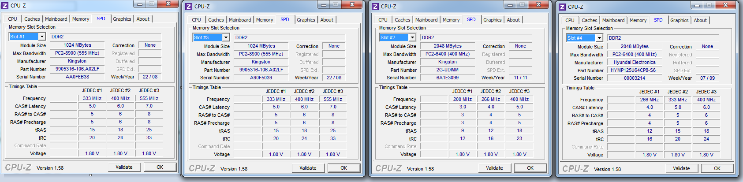Open About tab in Slot #1 window
This screenshot has width=743, height=182.
coord(143,19)
